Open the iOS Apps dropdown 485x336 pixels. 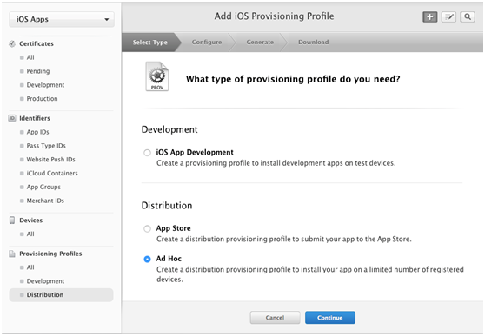(x=62, y=19)
